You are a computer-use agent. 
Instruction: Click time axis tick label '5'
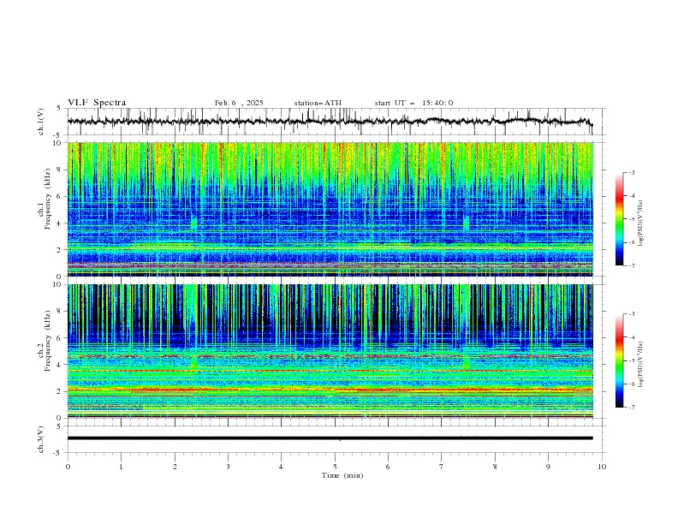click(x=335, y=467)
